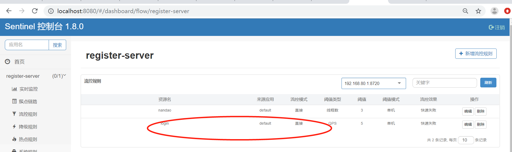The height and width of the screenshot is (152, 512).
Task: Edit the login rule via 编辑
Action: 468,124
